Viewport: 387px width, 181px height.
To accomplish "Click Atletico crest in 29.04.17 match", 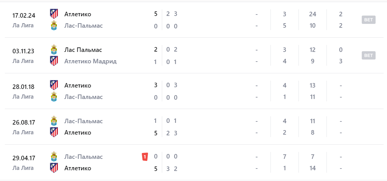I will 54,168.
